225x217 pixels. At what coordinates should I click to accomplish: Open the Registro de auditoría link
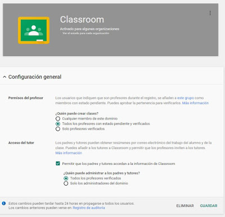pyautogui.click(x=89, y=208)
